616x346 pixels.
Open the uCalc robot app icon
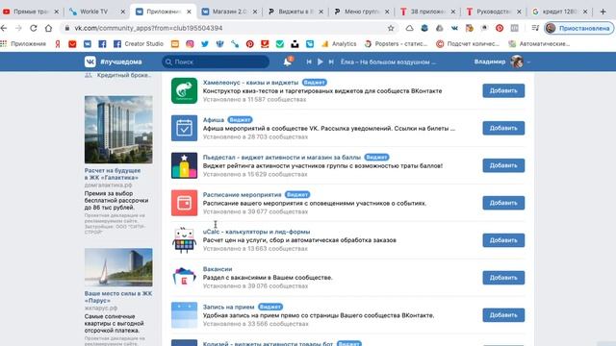coord(184,240)
